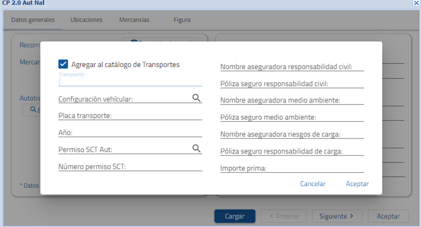This screenshot has width=421, height=227.
Task: Select the Año input field
Action: (130, 132)
